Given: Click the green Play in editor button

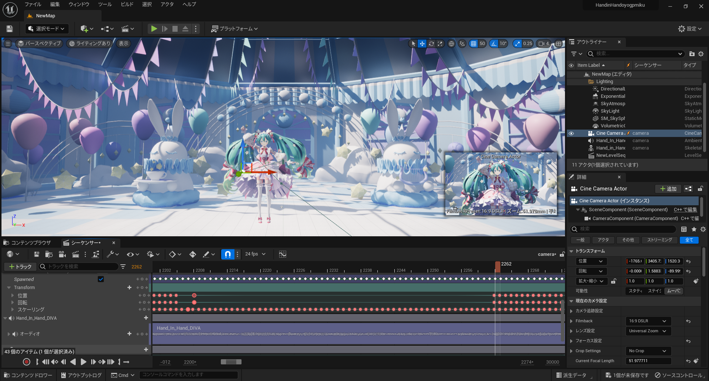Looking at the screenshot, I should [154, 28].
